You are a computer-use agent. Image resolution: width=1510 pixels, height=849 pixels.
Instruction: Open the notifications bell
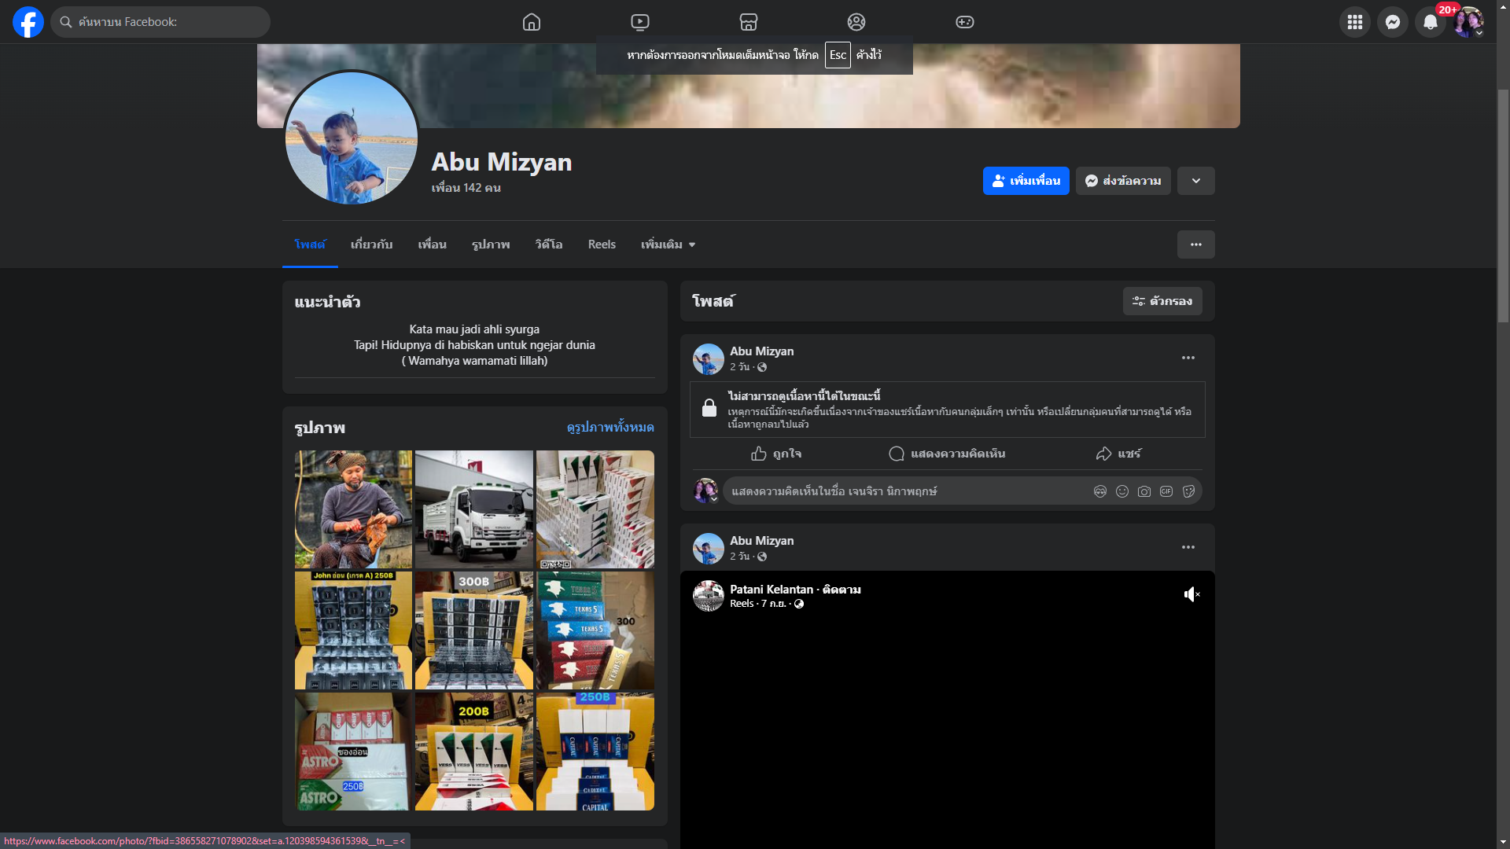1430,22
